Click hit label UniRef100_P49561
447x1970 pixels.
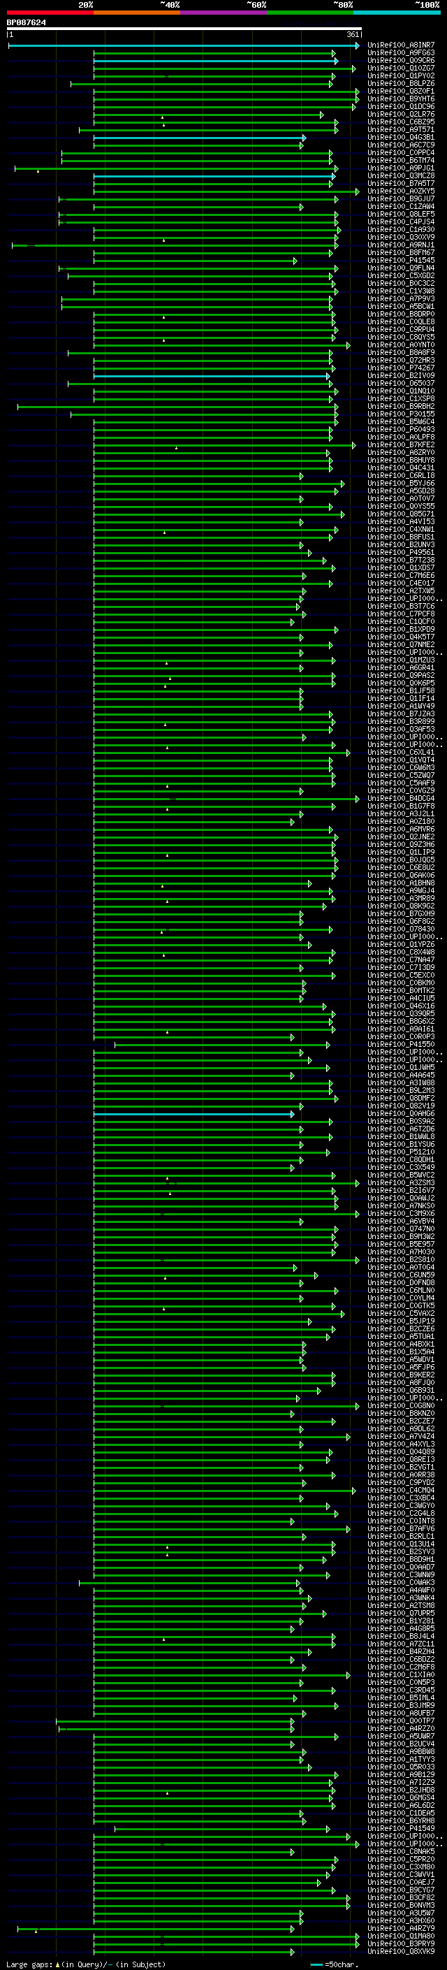point(400,553)
